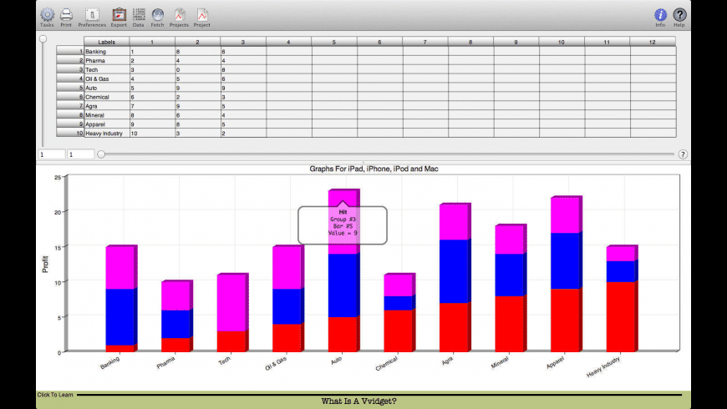Image resolution: width=727 pixels, height=409 pixels.
Task: Click the horizontal slider knob below the table
Action: click(101, 154)
